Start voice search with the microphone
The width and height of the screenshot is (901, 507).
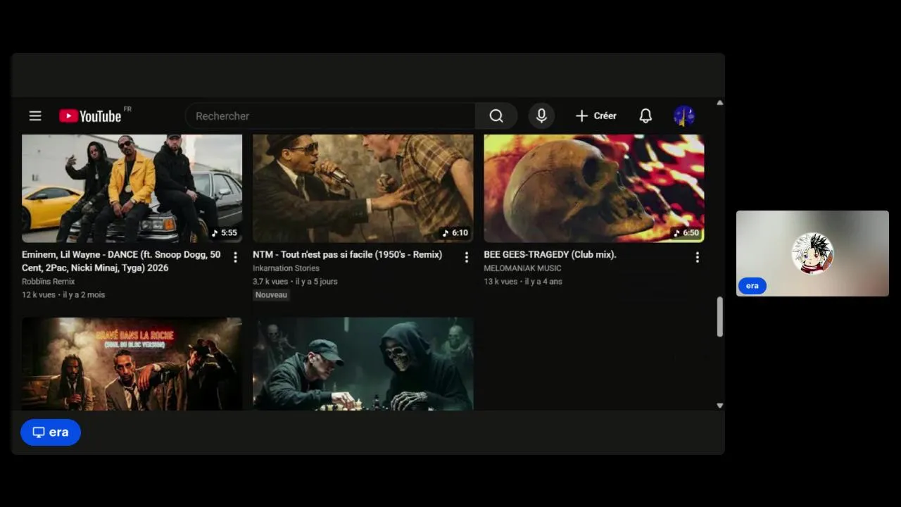(x=541, y=116)
